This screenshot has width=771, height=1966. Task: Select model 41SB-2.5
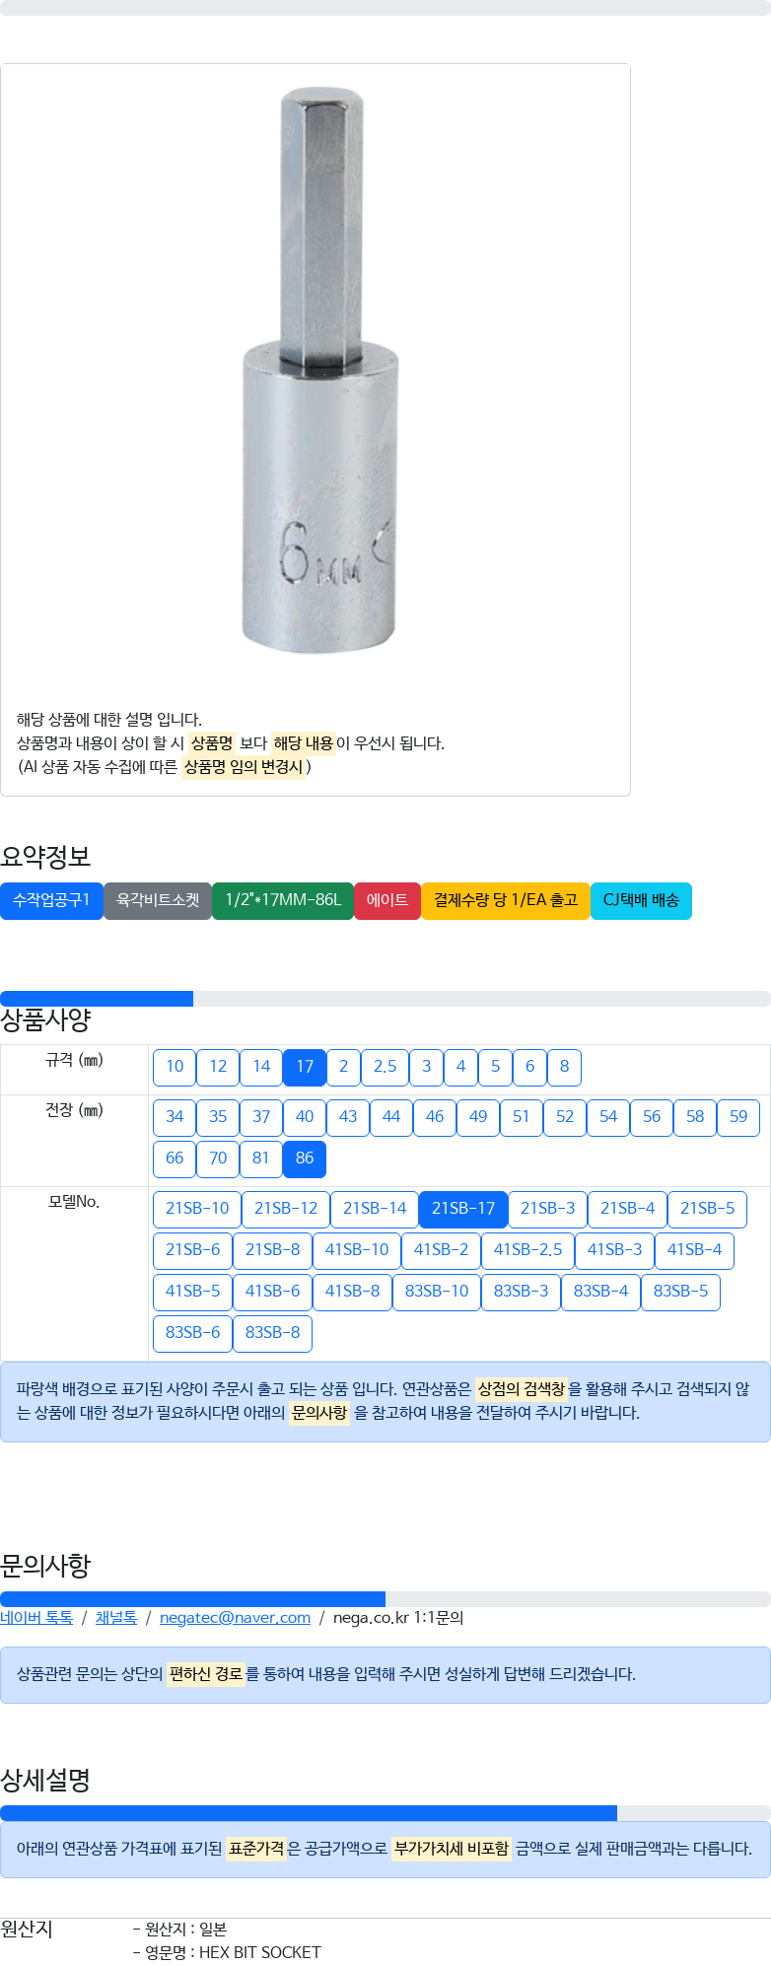pyautogui.click(x=527, y=1250)
